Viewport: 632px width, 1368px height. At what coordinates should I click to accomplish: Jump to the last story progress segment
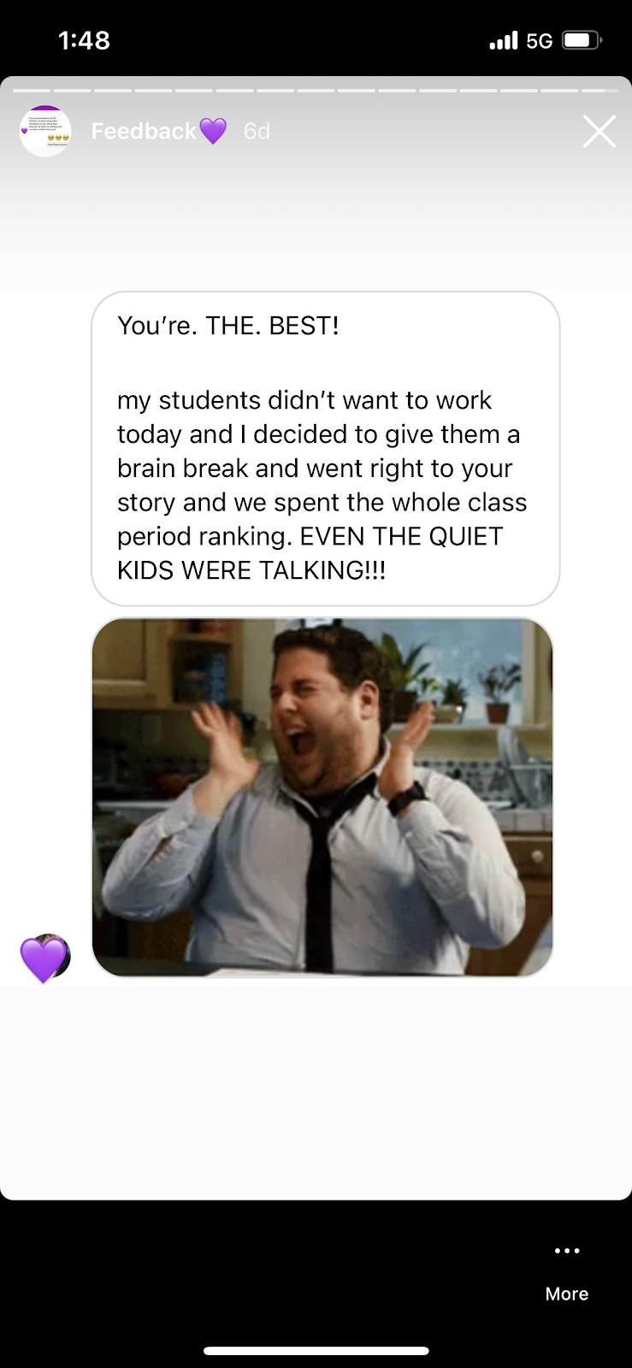(599, 90)
